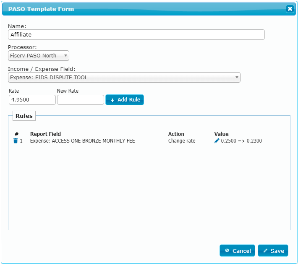Click the Fiserv PASO North dropdown arrow

pos(65,56)
